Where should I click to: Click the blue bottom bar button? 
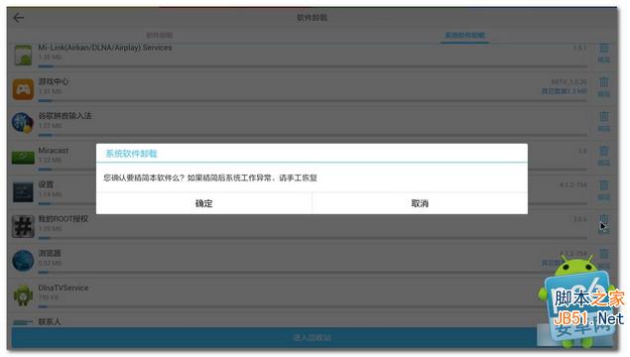tap(312, 338)
